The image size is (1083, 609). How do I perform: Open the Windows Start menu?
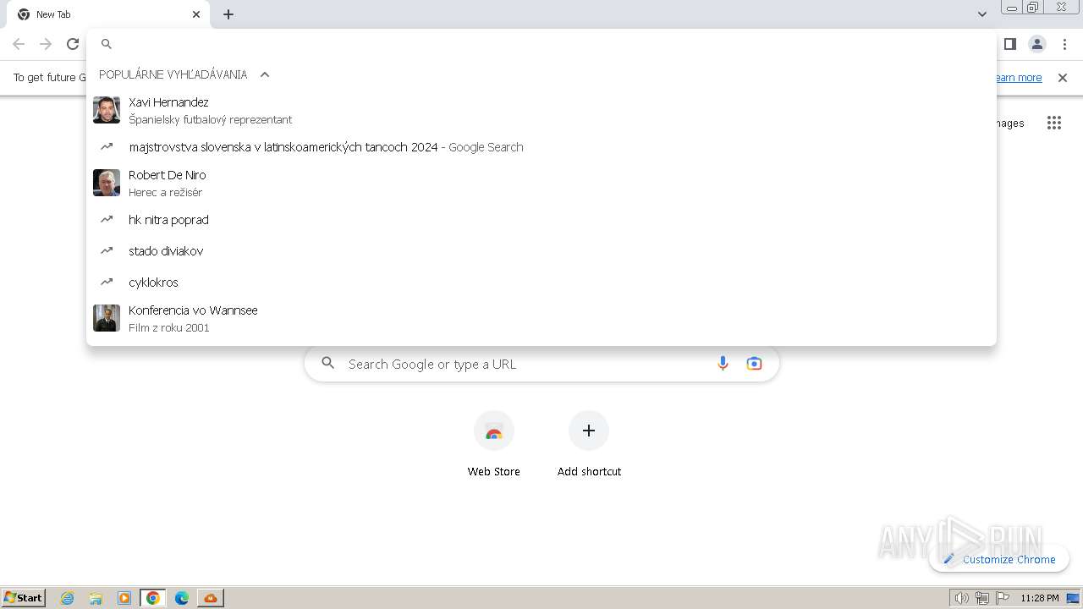pyautogui.click(x=24, y=598)
